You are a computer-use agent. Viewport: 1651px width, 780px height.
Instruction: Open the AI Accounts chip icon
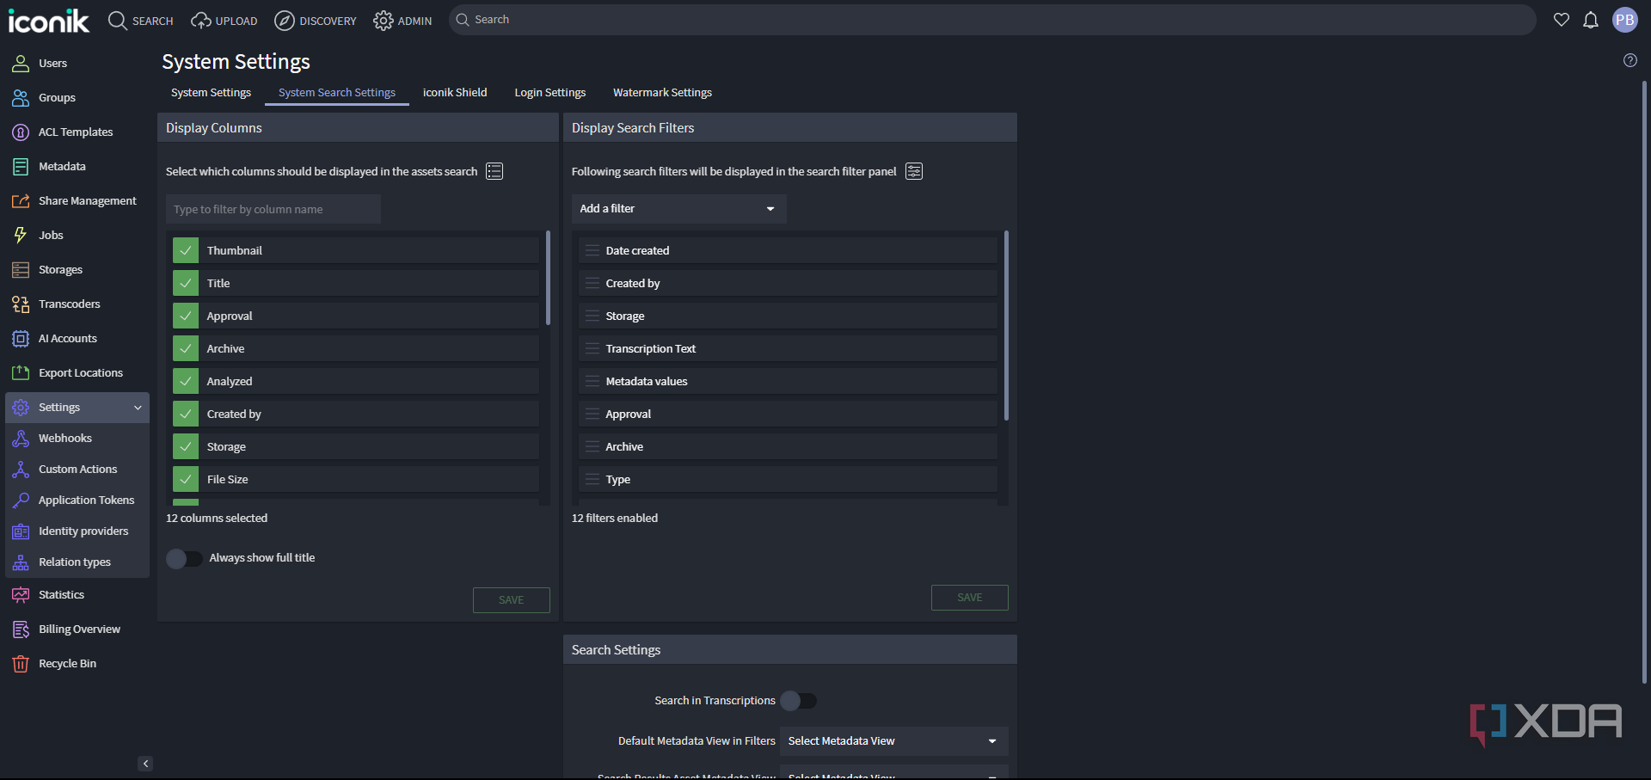click(x=21, y=338)
